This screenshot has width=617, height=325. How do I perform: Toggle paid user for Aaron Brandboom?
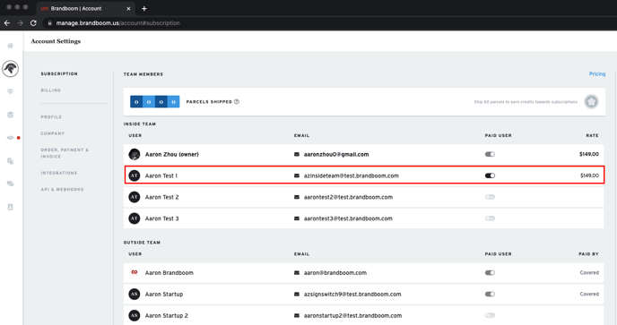[490, 273]
